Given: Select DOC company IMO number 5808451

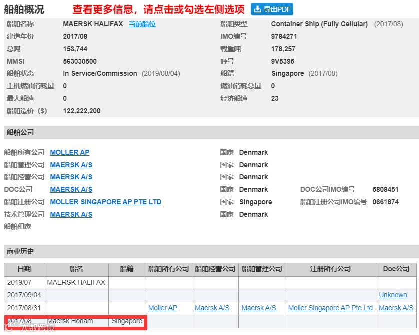Looking at the screenshot, I should (386, 189).
